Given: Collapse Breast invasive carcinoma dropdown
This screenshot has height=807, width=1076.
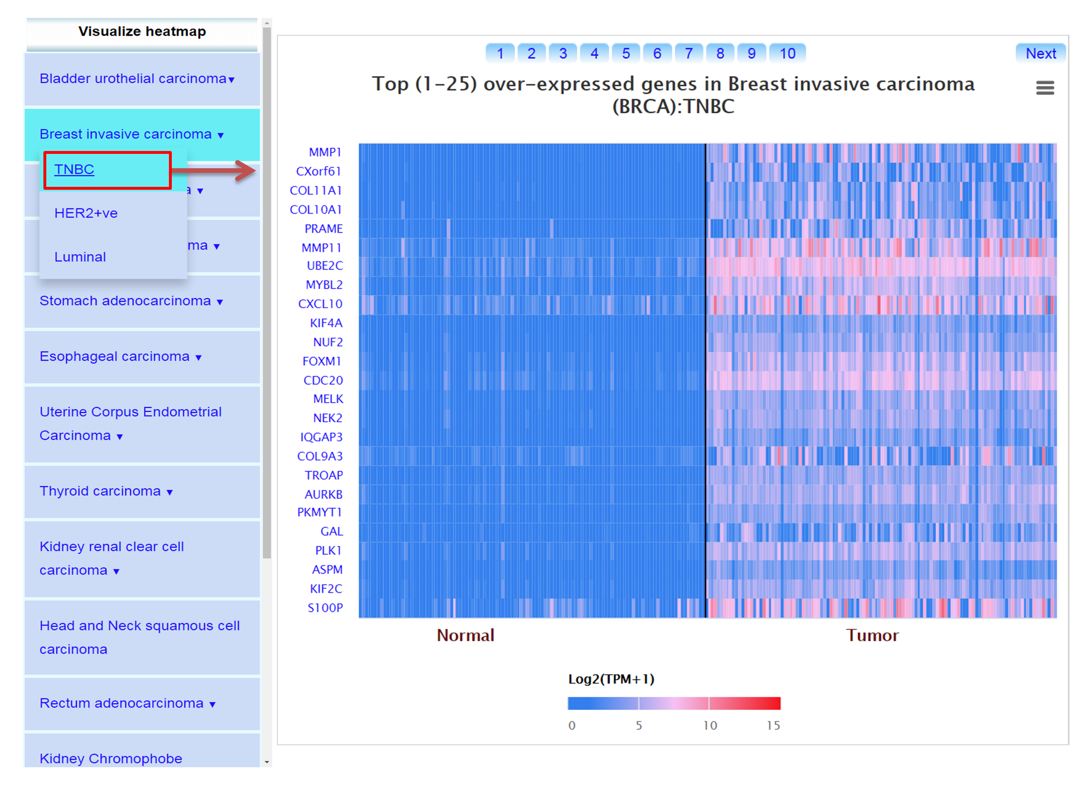Looking at the screenshot, I should [x=131, y=134].
